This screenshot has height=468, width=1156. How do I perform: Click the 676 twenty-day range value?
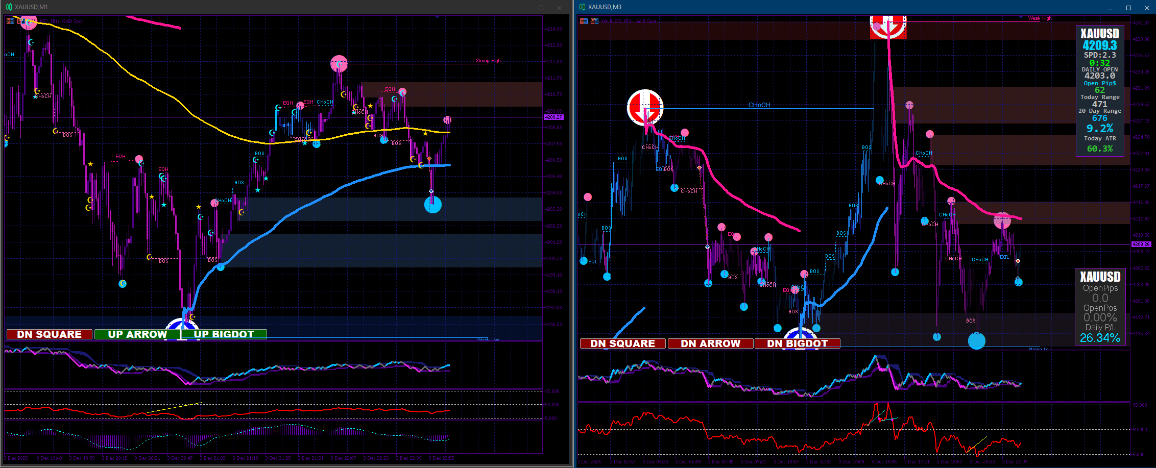[x=1100, y=118]
